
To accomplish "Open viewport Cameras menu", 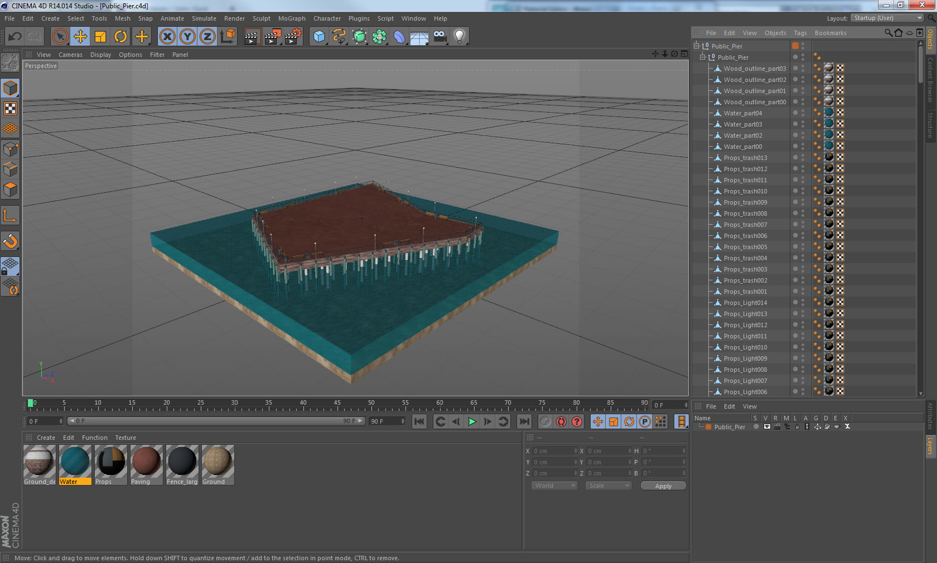I will click(x=70, y=55).
